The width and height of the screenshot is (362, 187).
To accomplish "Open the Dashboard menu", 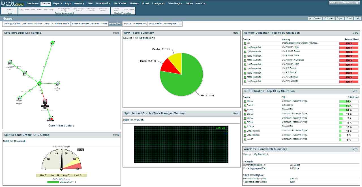I will [33, 3].
